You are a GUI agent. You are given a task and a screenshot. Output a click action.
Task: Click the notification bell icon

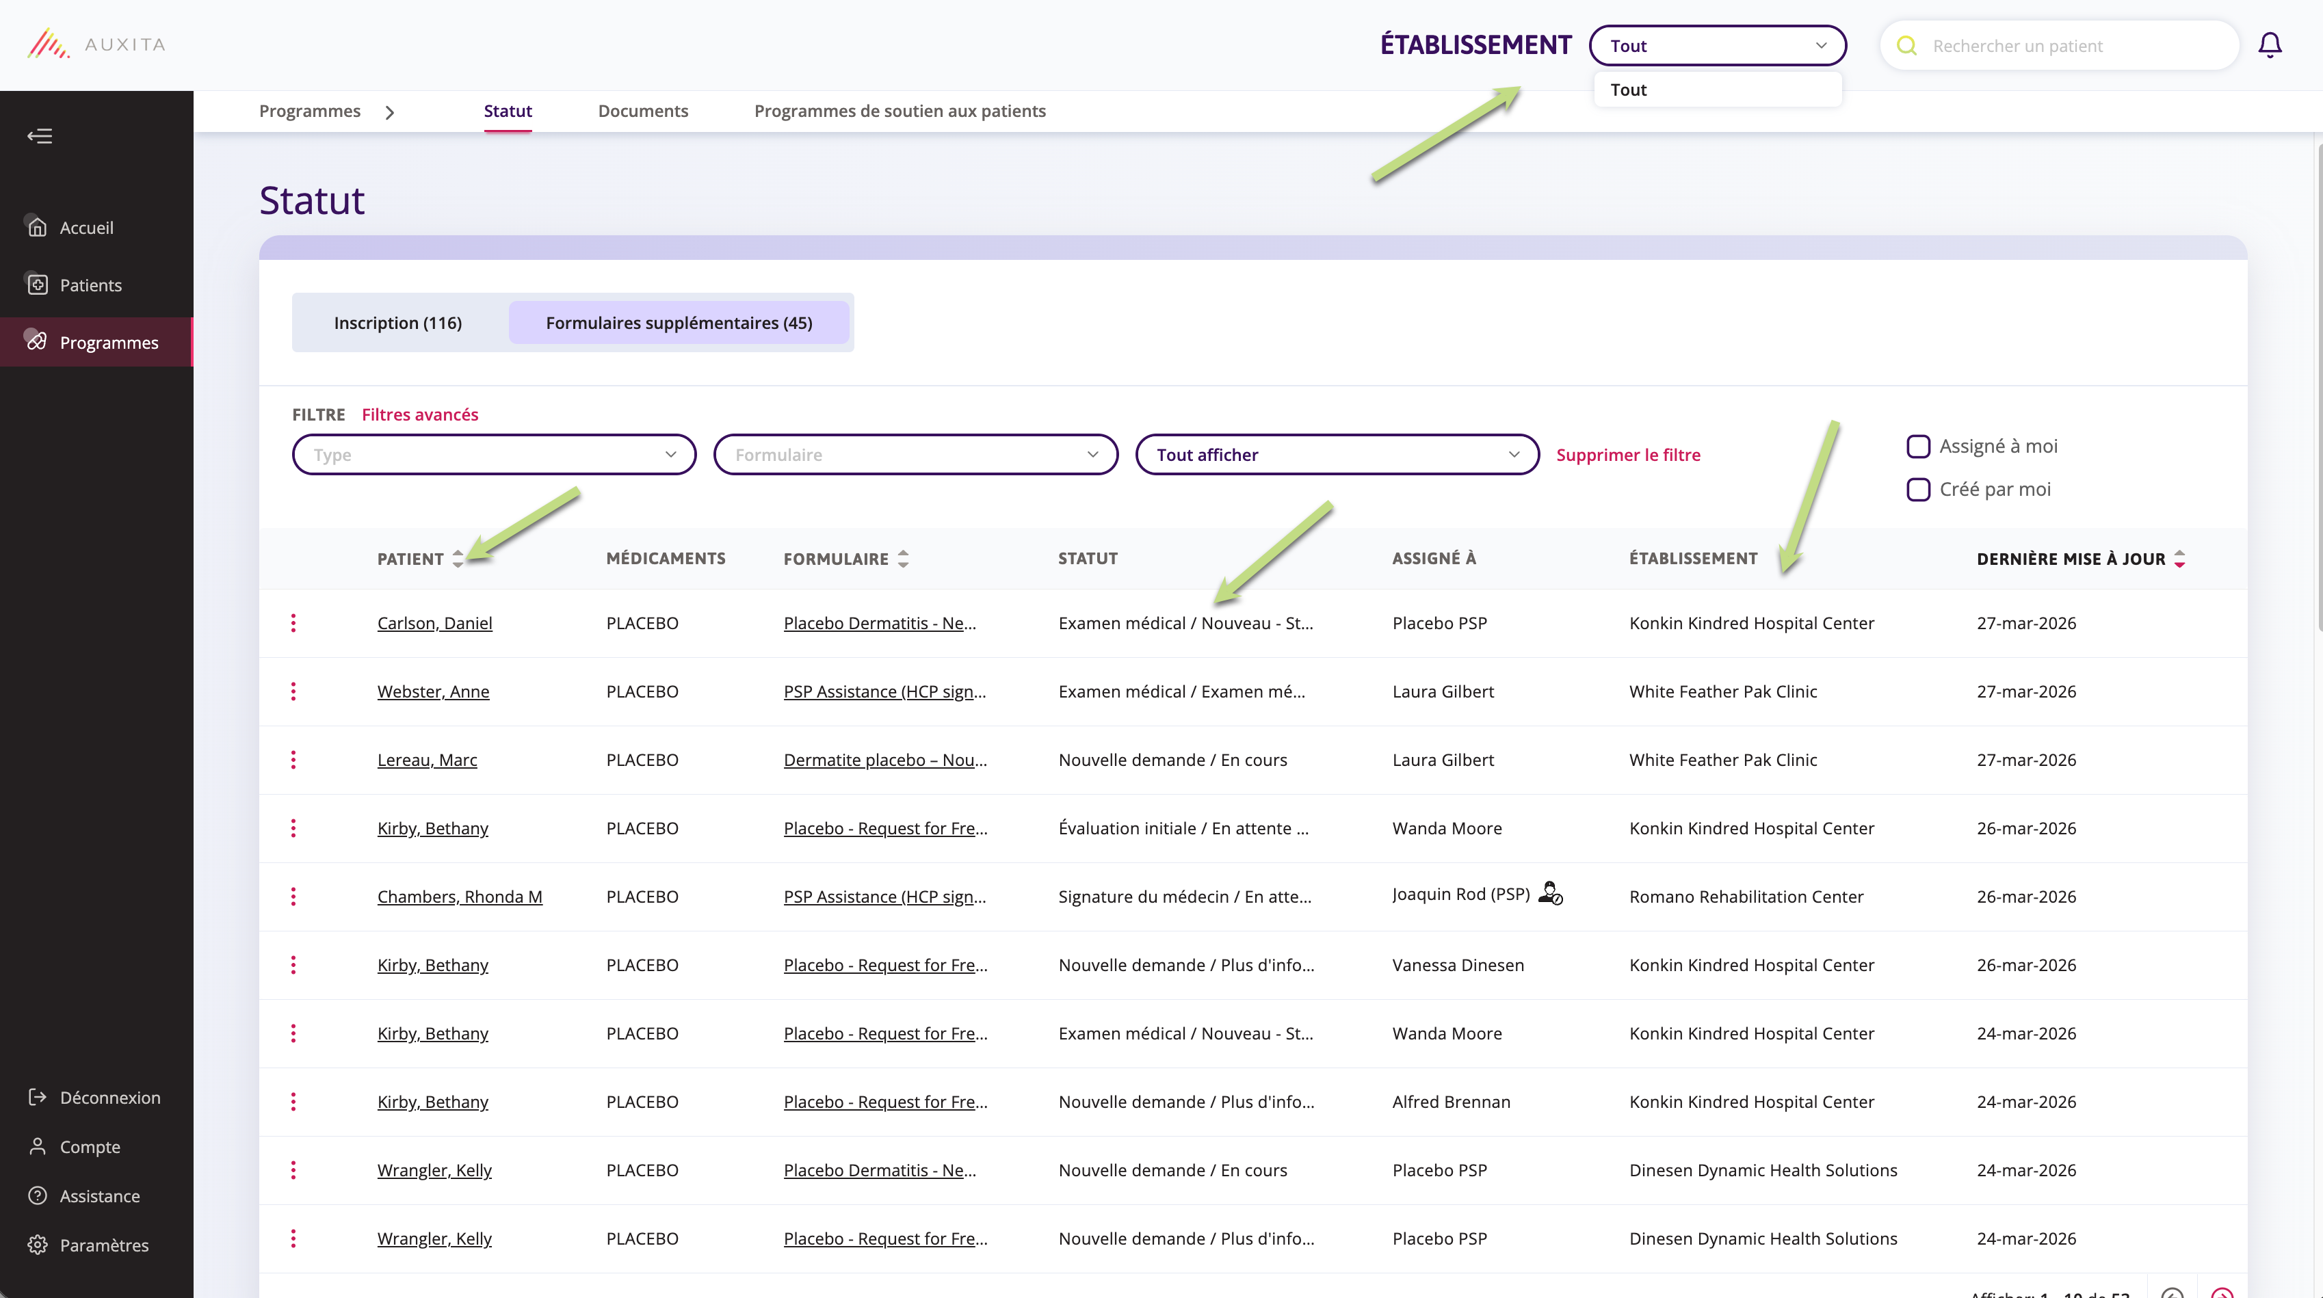point(2269,45)
